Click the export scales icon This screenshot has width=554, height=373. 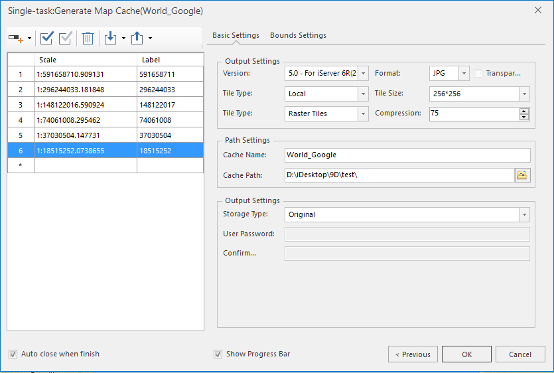tap(137, 38)
